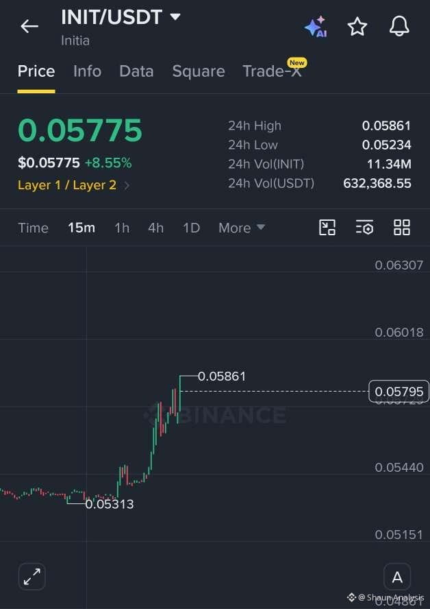Viewport: 430px width, 609px height.
Task: Open the Layer 1 / Layer 2 link
Action: click(66, 185)
